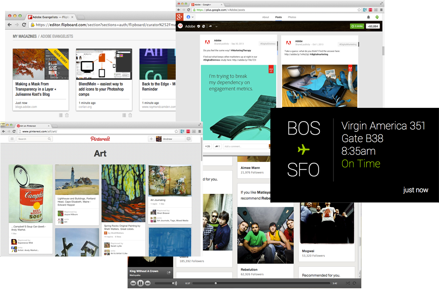Pause the King Without A Crown track
The height and width of the screenshot is (290, 439).
pyautogui.click(x=141, y=283)
